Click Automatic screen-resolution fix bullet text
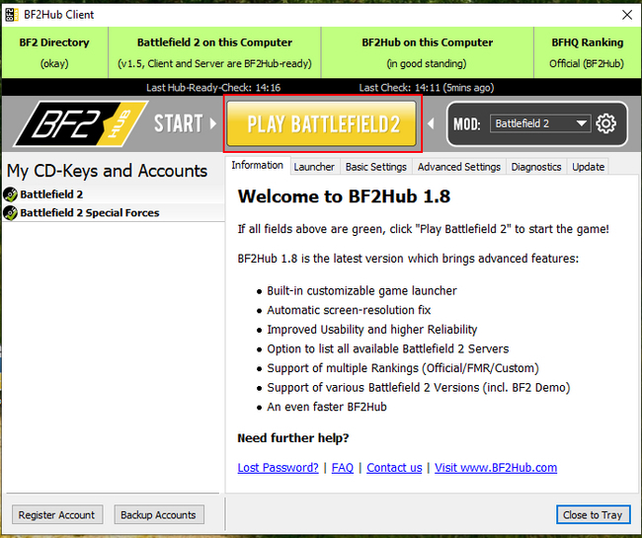This screenshot has height=538, width=642. click(349, 310)
